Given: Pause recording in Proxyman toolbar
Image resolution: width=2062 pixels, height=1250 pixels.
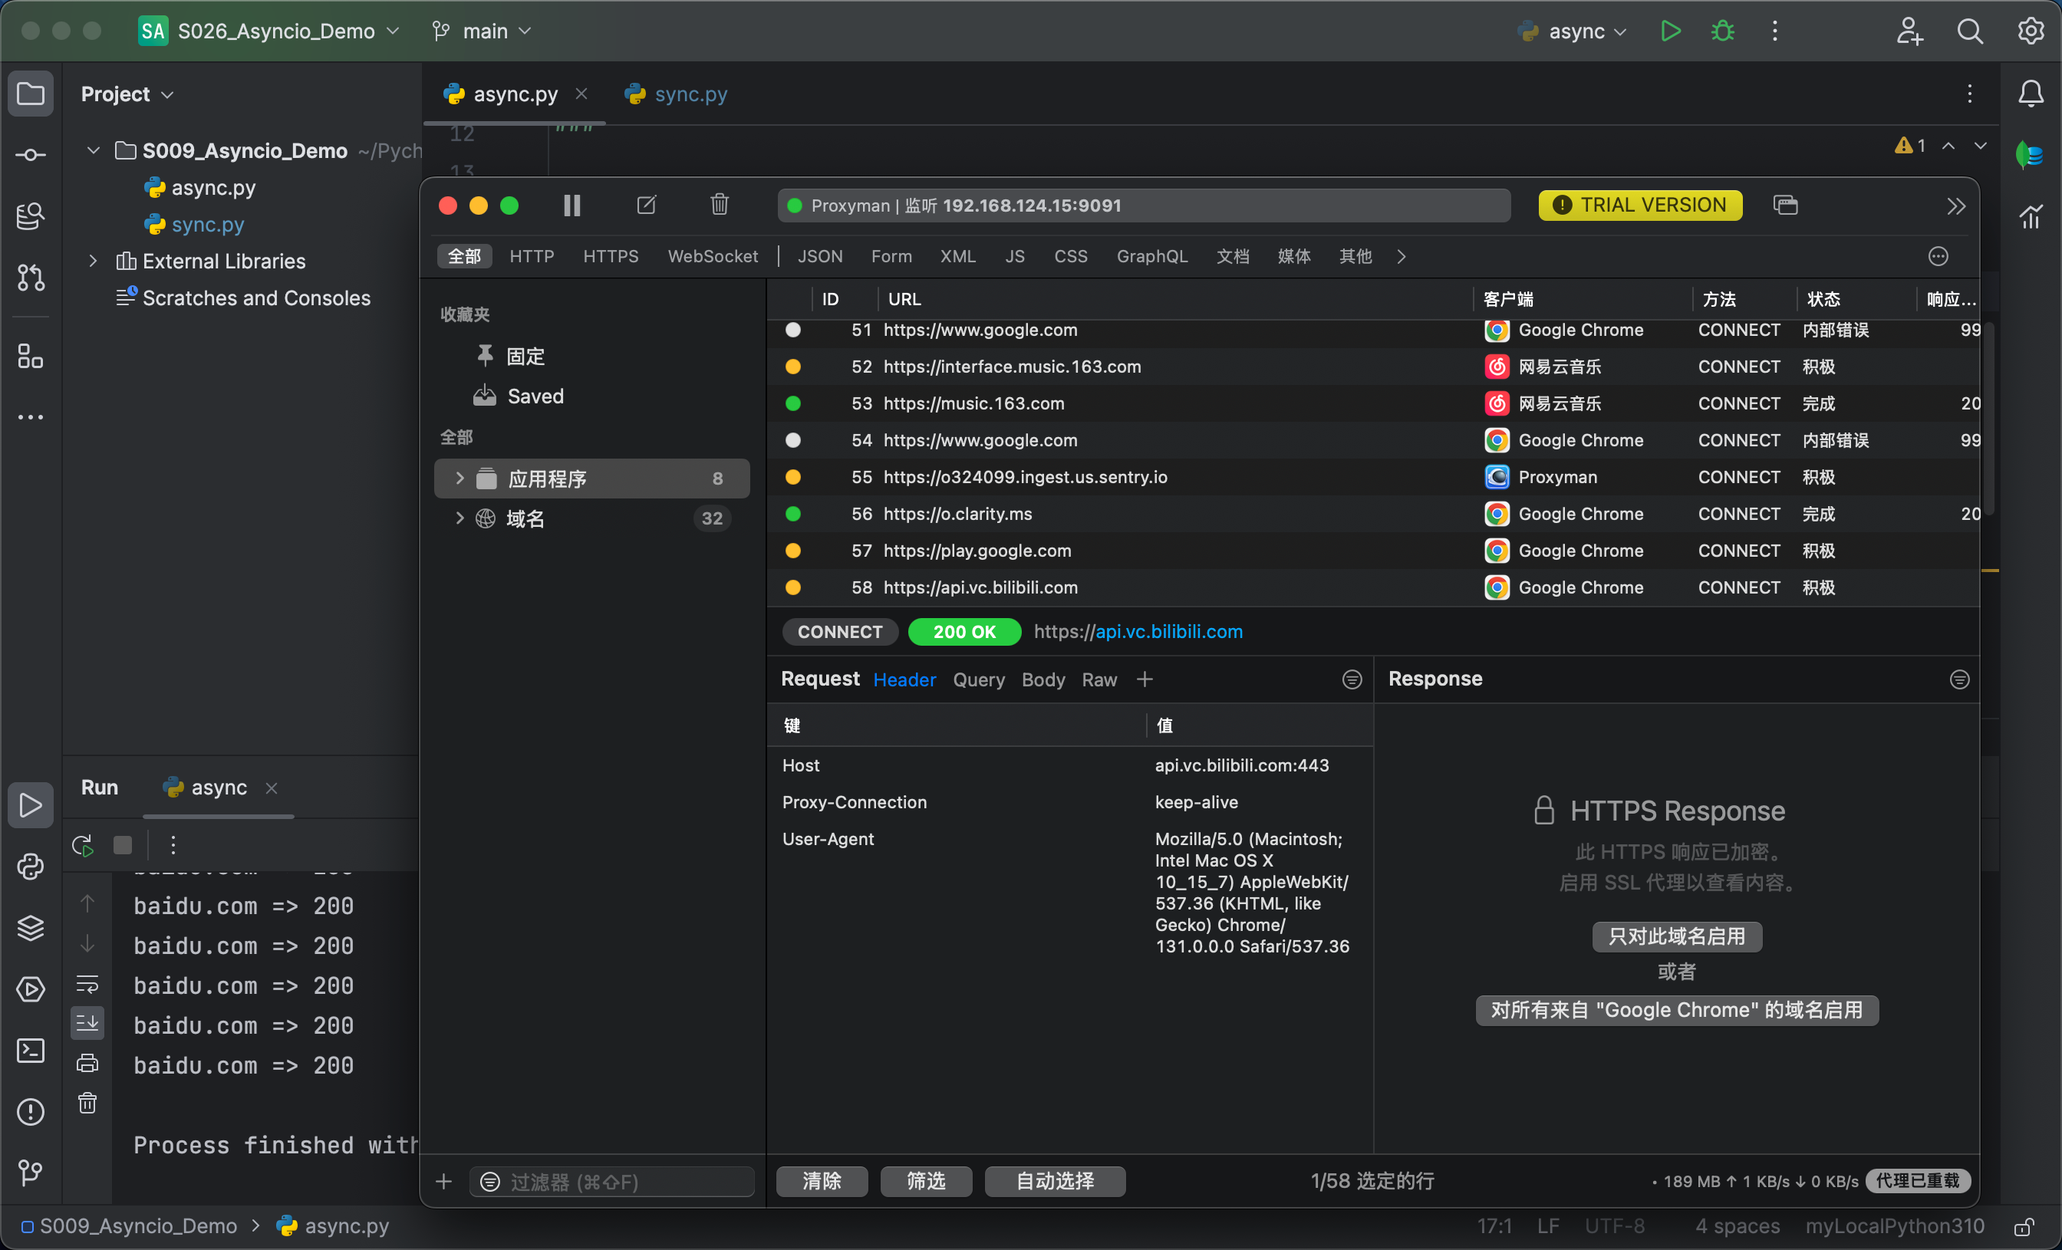Looking at the screenshot, I should 571,205.
